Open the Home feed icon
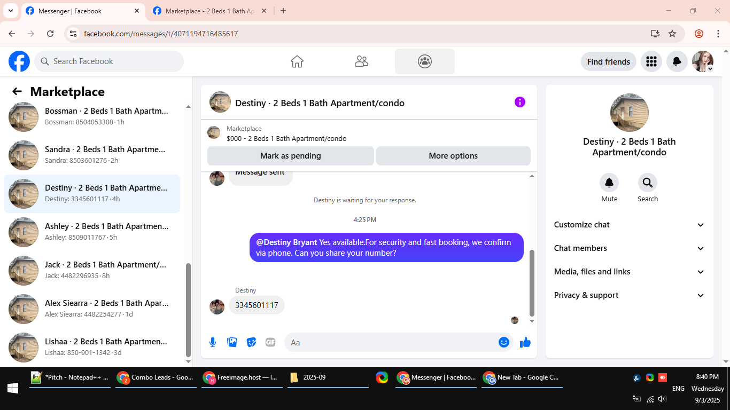The image size is (730, 410). [x=297, y=61]
